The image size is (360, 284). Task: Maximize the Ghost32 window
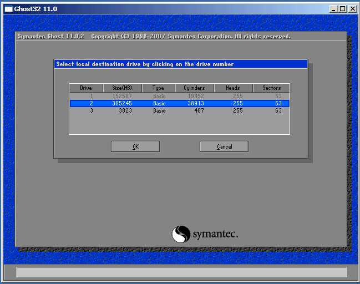(343, 9)
